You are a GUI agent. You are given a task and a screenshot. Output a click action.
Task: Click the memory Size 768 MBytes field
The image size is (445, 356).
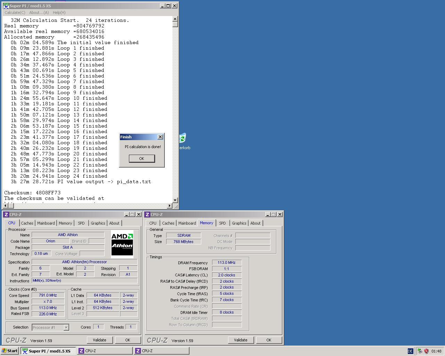point(184,242)
